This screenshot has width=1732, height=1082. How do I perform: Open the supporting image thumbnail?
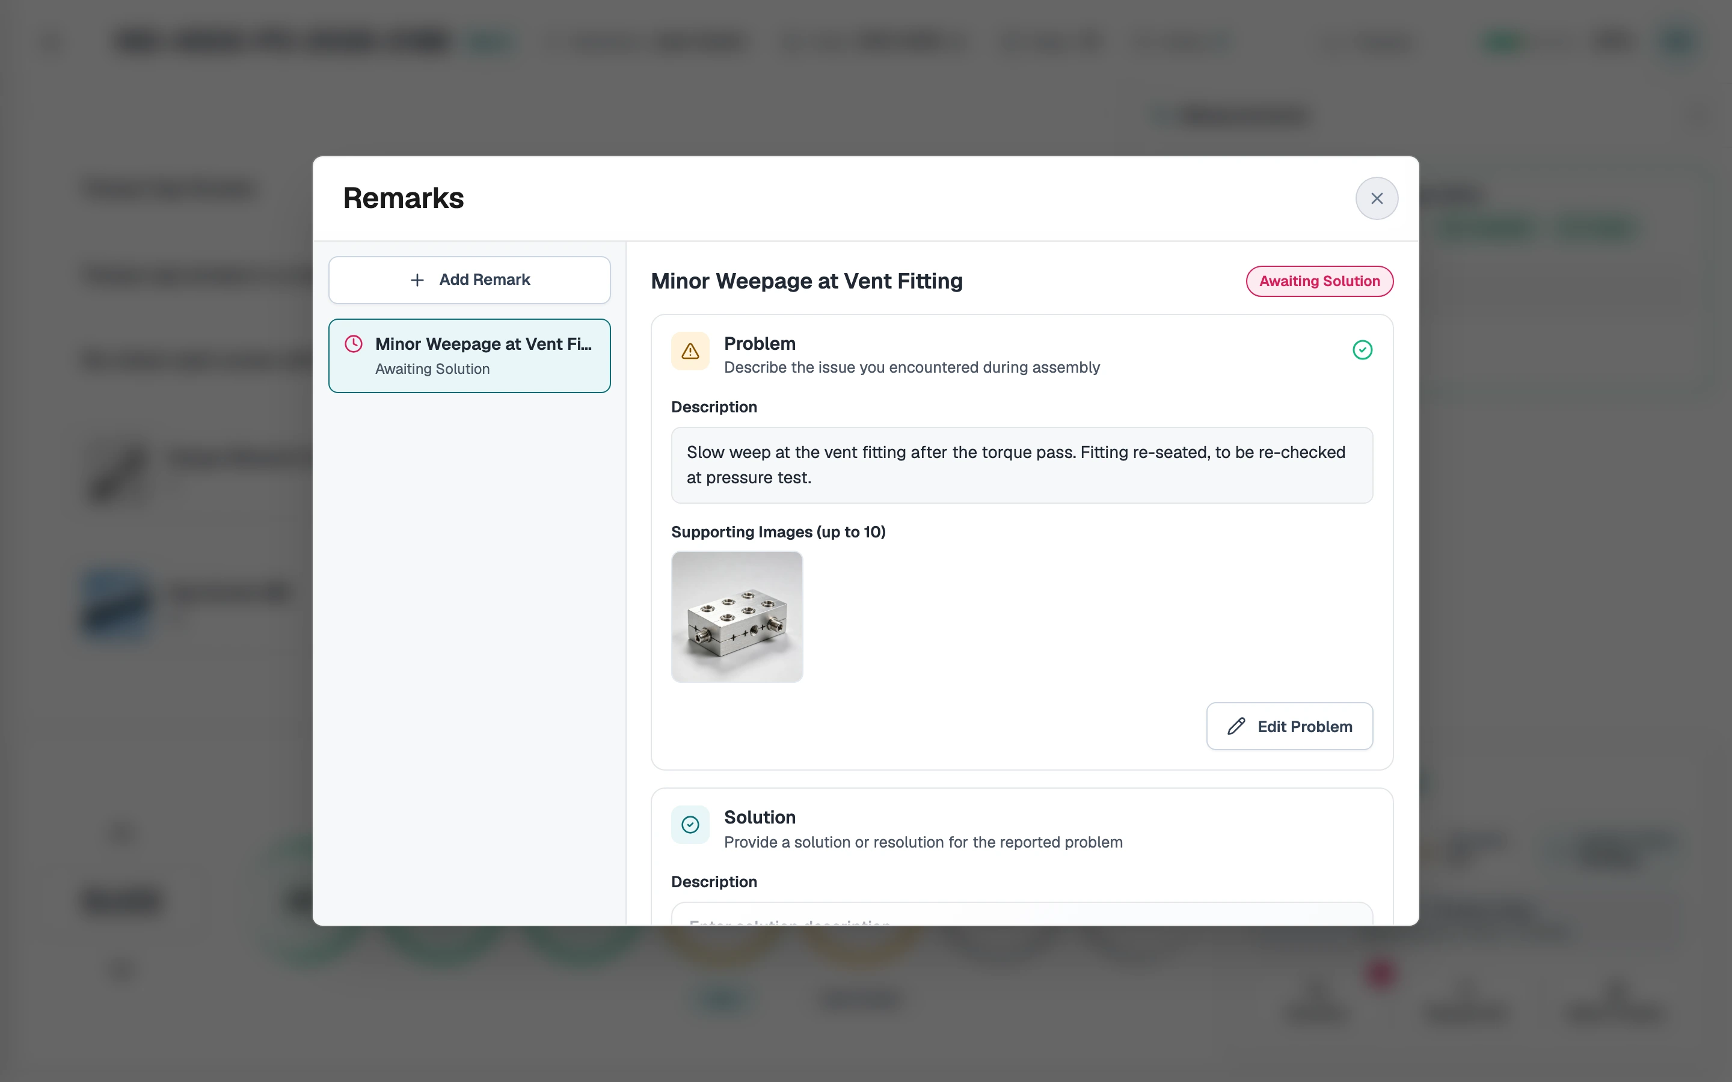737,617
